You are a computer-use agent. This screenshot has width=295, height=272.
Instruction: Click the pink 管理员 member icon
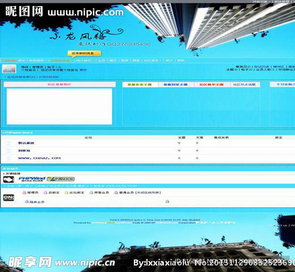click(x=24, y=193)
